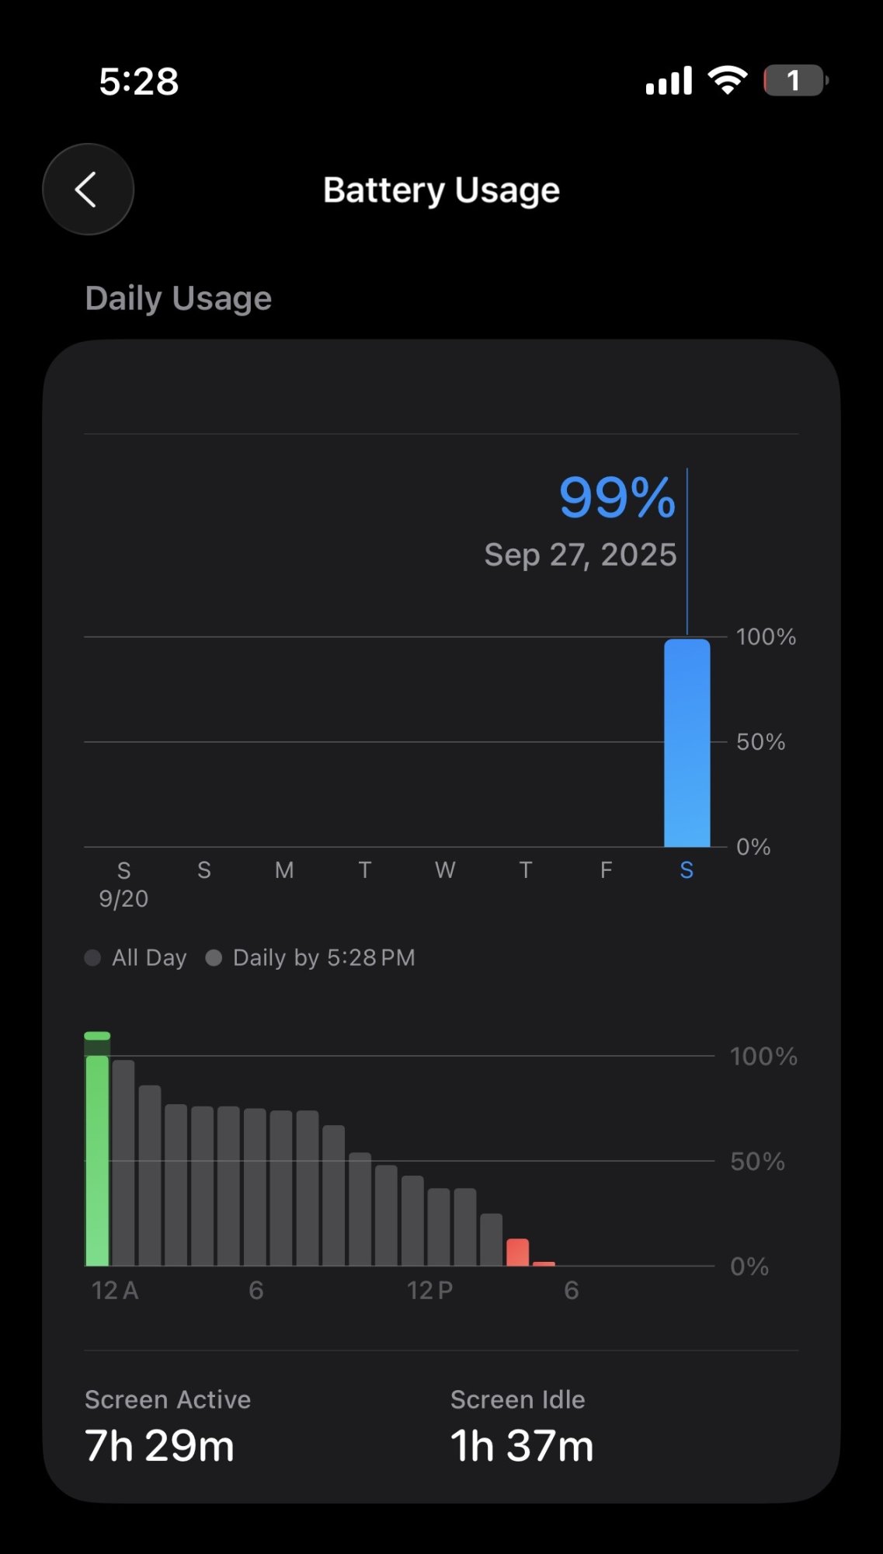Tap the cellular signal bars icon
This screenshot has width=883, height=1554.
point(669,81)
